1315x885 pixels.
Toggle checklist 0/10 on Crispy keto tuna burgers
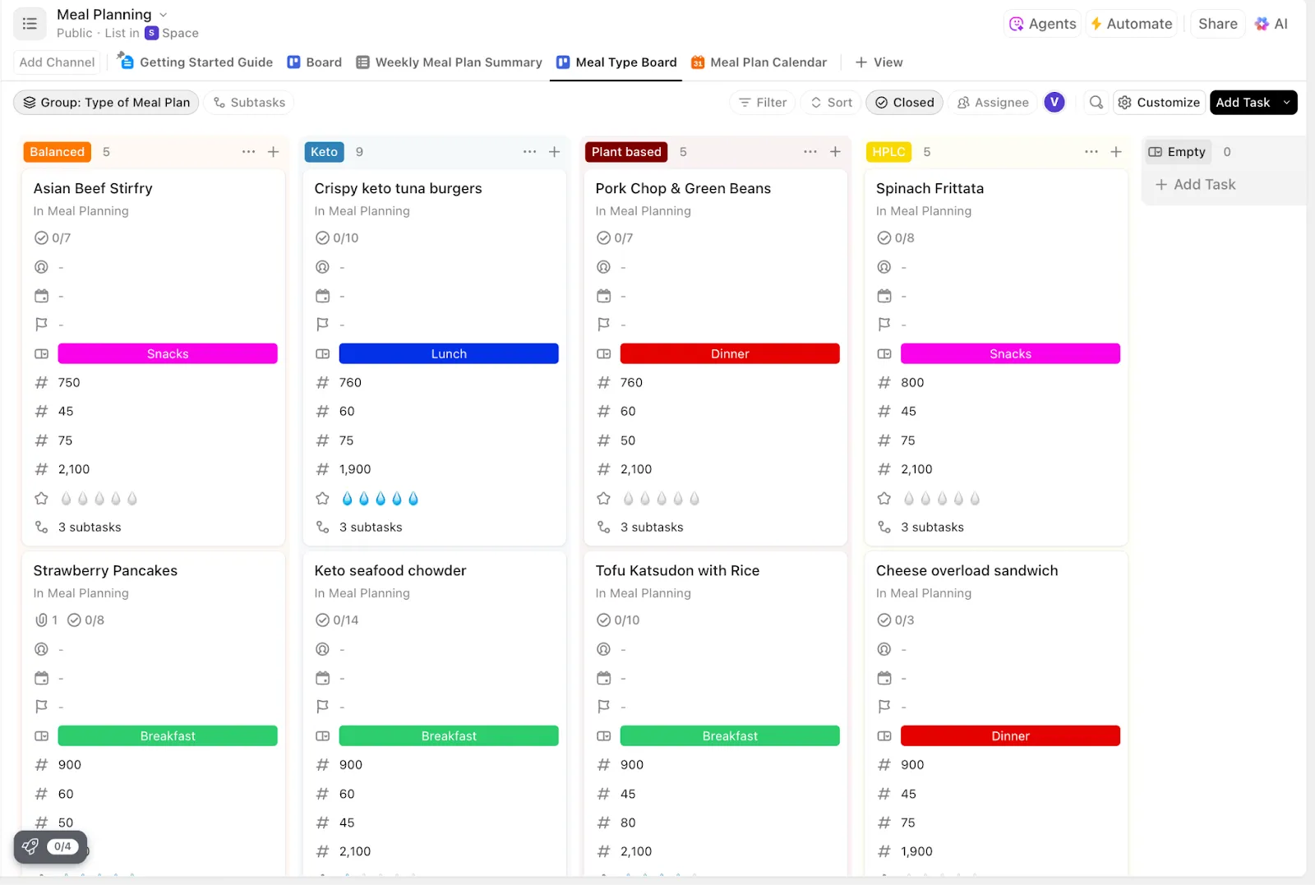(337, 238)
